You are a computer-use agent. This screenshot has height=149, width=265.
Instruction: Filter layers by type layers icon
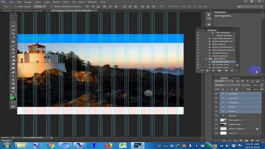point(248,81)
